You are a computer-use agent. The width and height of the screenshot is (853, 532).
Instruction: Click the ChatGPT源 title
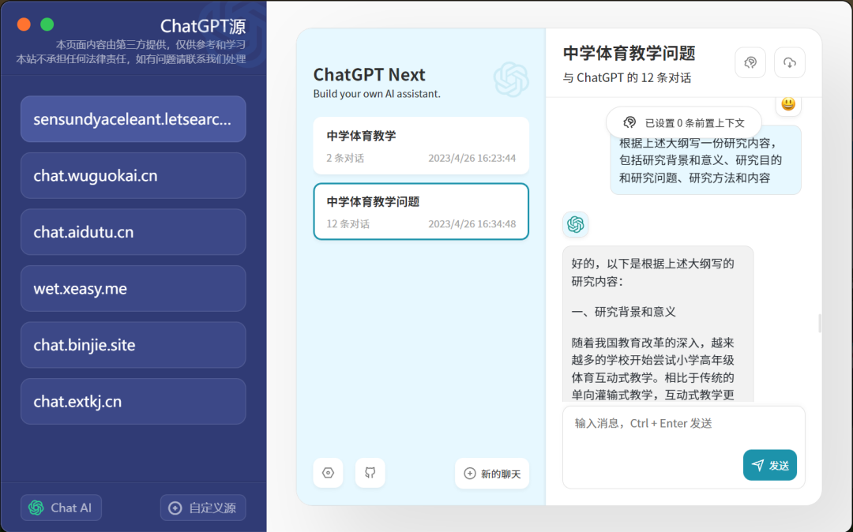pos(203,26)
